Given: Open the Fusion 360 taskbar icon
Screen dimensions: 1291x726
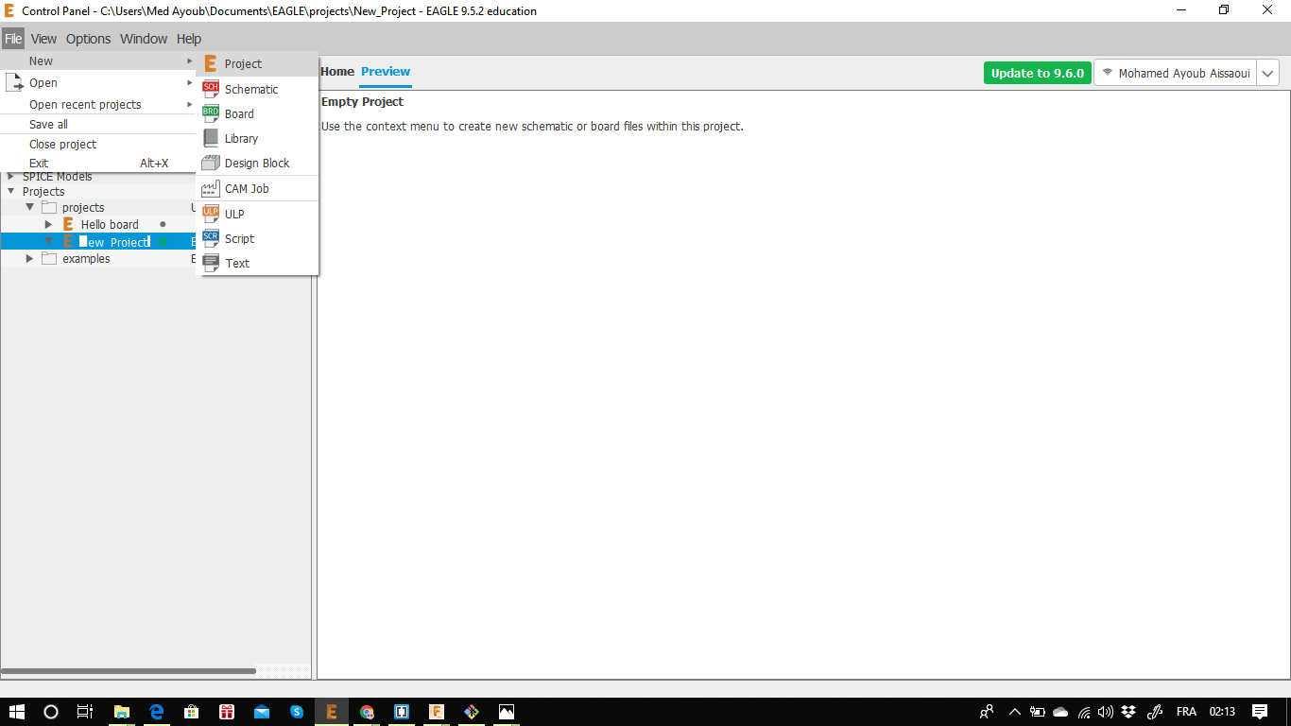Looking at the screenshot, I should coord(437,712).
